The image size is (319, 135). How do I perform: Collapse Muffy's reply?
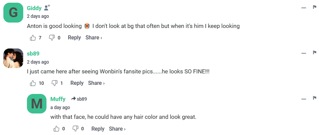pyautogui.click(x=304, y=99)
